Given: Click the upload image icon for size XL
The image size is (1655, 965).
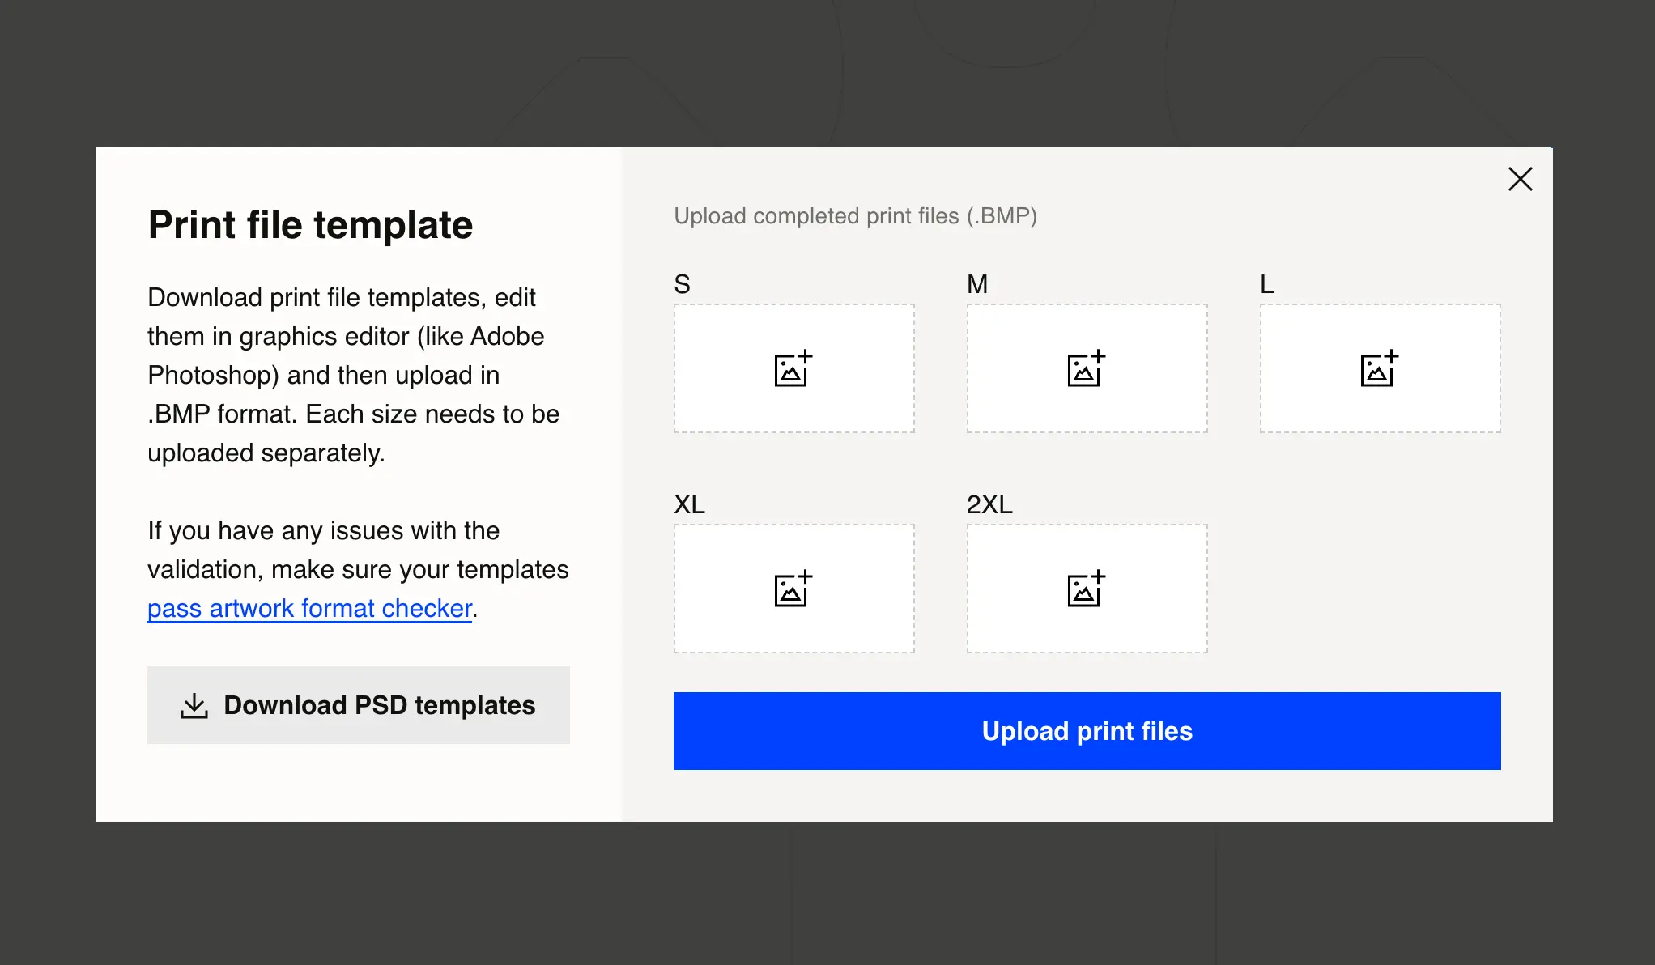Looking at the screenshot, I should point(793,589).
